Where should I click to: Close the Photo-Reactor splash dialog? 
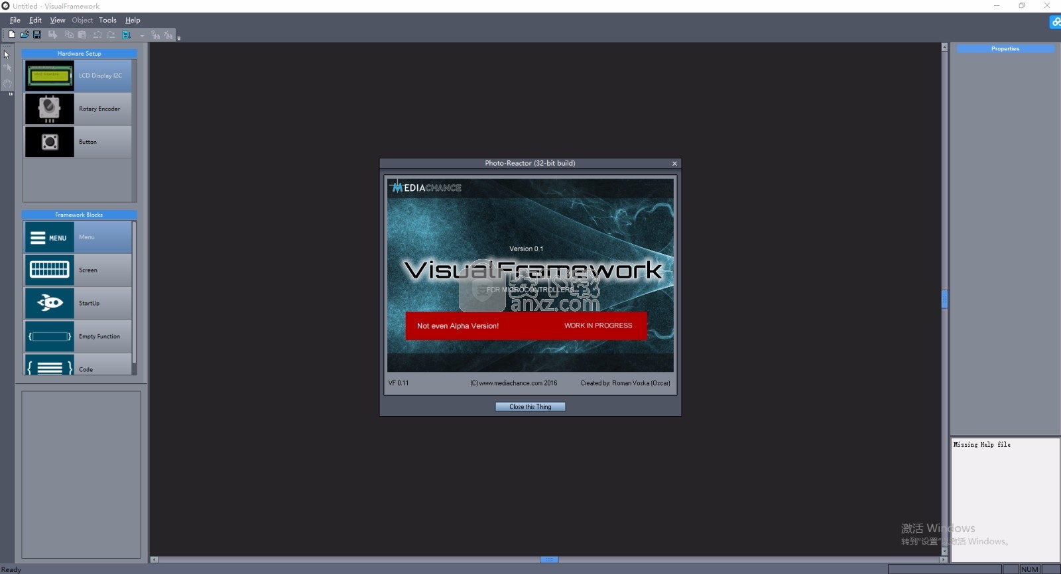coord(674,164)
